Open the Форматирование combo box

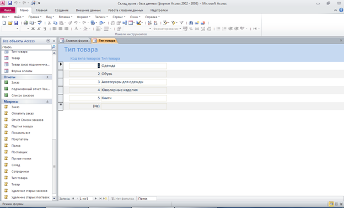[x=167, y=29]
